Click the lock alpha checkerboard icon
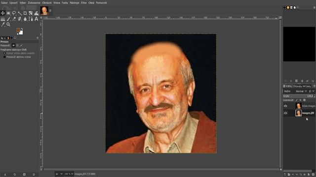This screenshot has width=316, height=177. pyautogui.click(x=305, y=100)
